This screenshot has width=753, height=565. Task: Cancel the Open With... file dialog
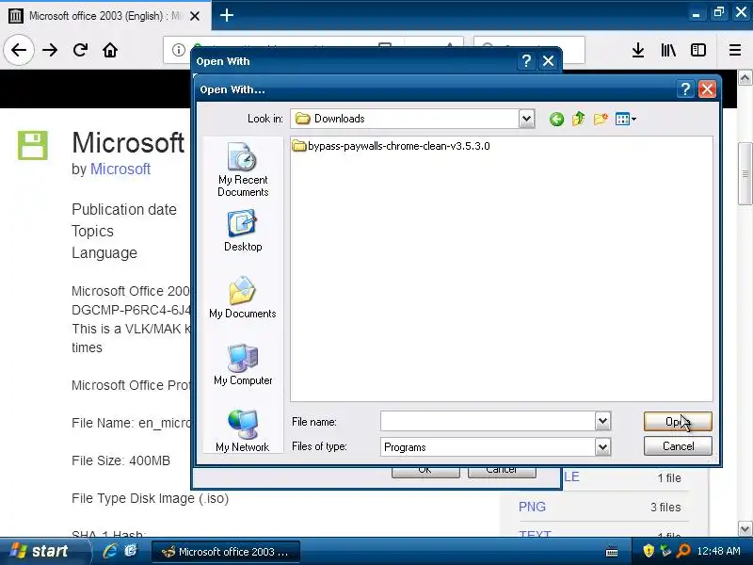click(678, 446)
